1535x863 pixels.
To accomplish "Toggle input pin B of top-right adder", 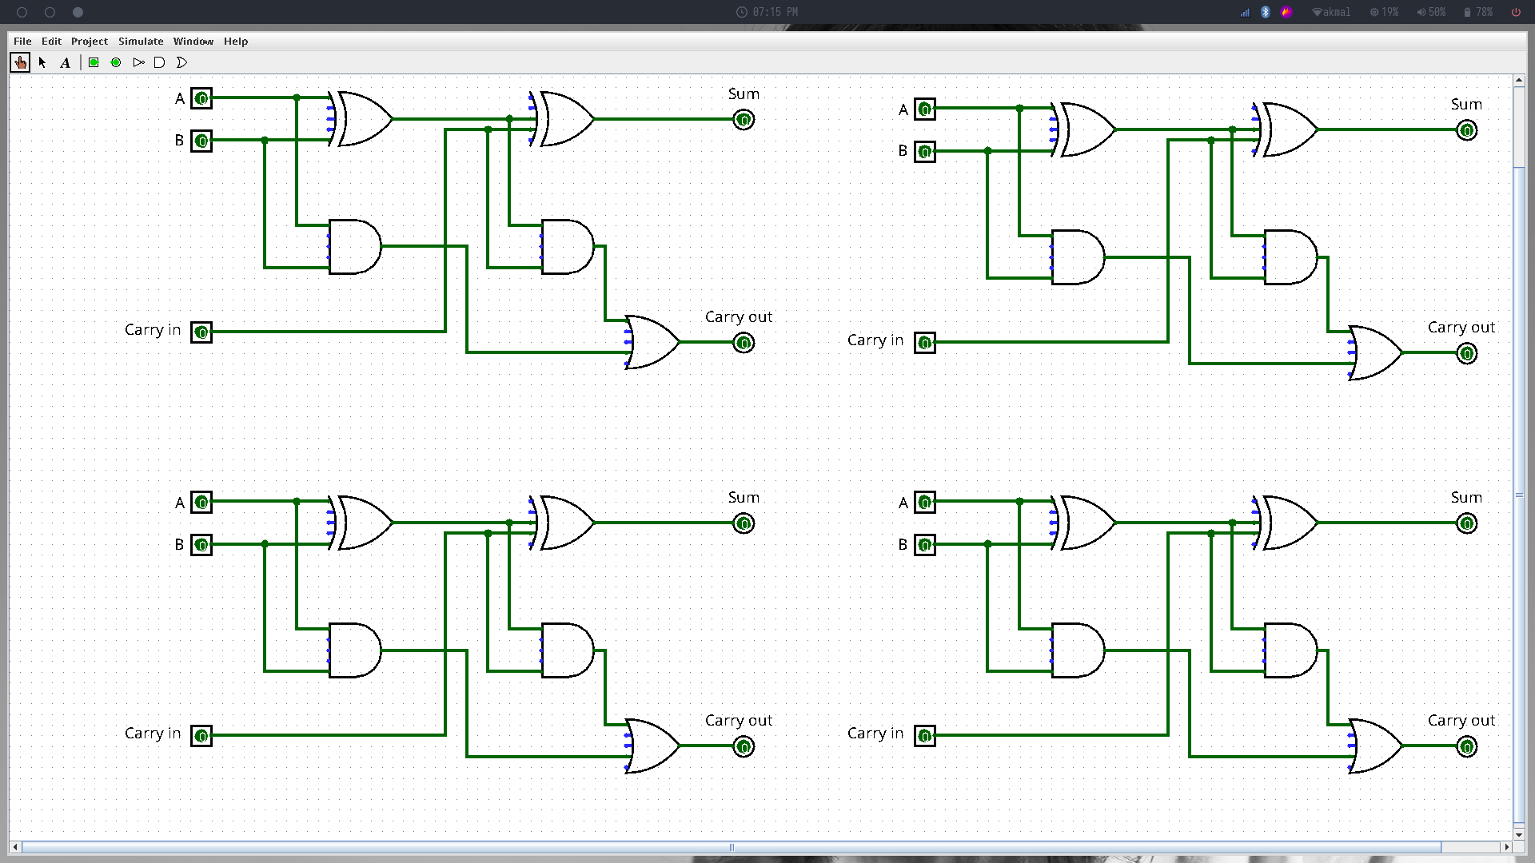I will (x=925, y=152).
